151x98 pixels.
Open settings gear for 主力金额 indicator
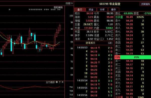click(57, 82)
